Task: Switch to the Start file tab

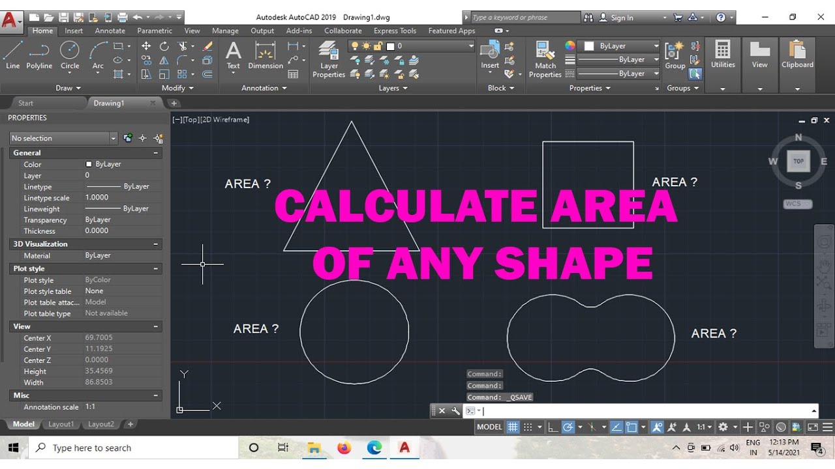Action: click(x=25, y=103)
